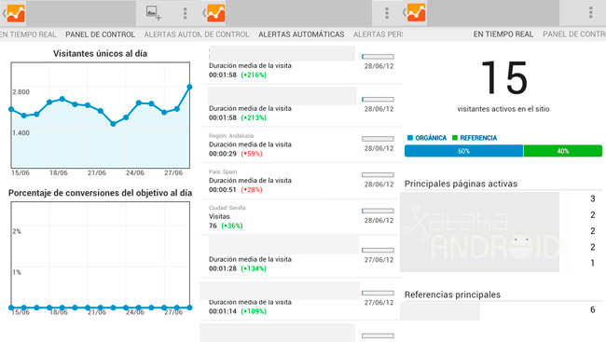The height and width of the screenshot is (342, 606).
Task: Tap the significance bar of the +216% alert
Action: (x=378, y=57)
